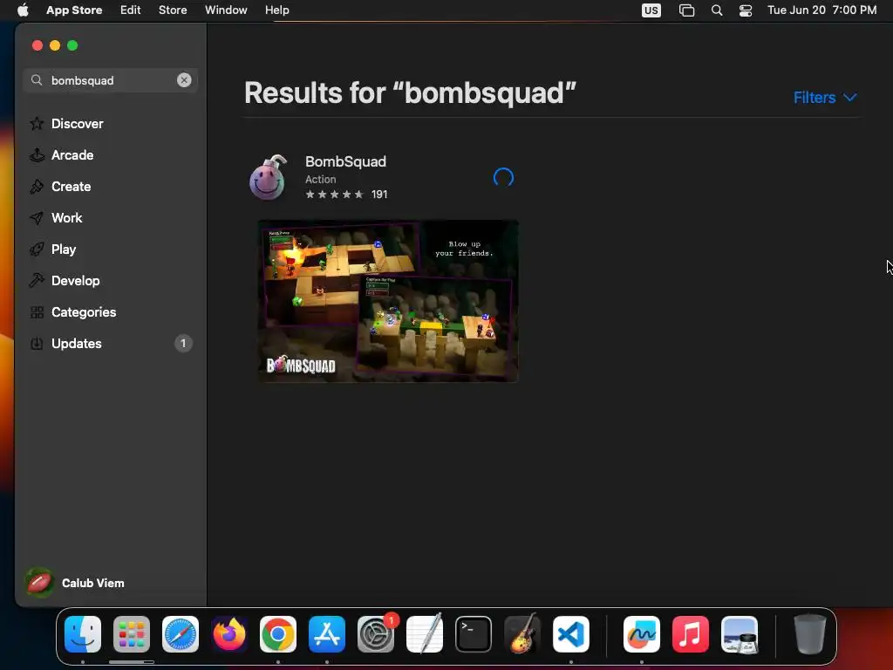893x670 pixels.
Task: Close the App Store window
Action: (37, 45)
